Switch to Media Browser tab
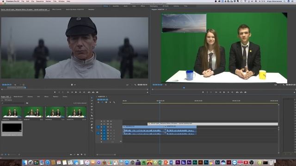The width and height of the screenshot is (296, 166). click(x=18, y=97)
